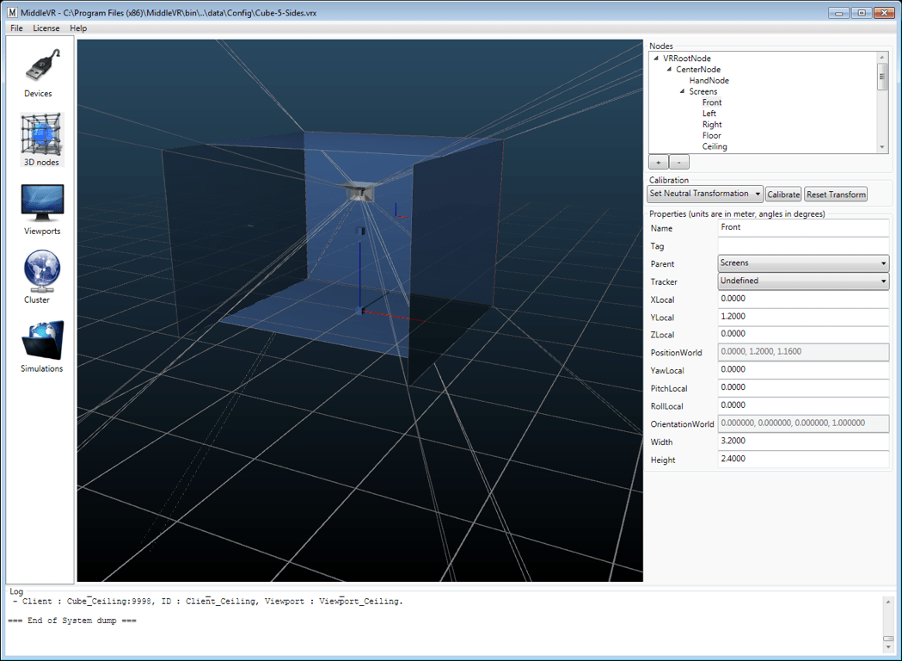Collapse the VRRootNode tree item
The width and height of the screenshot is (902, 661).
pyautogui.click(x=656, y=59)
